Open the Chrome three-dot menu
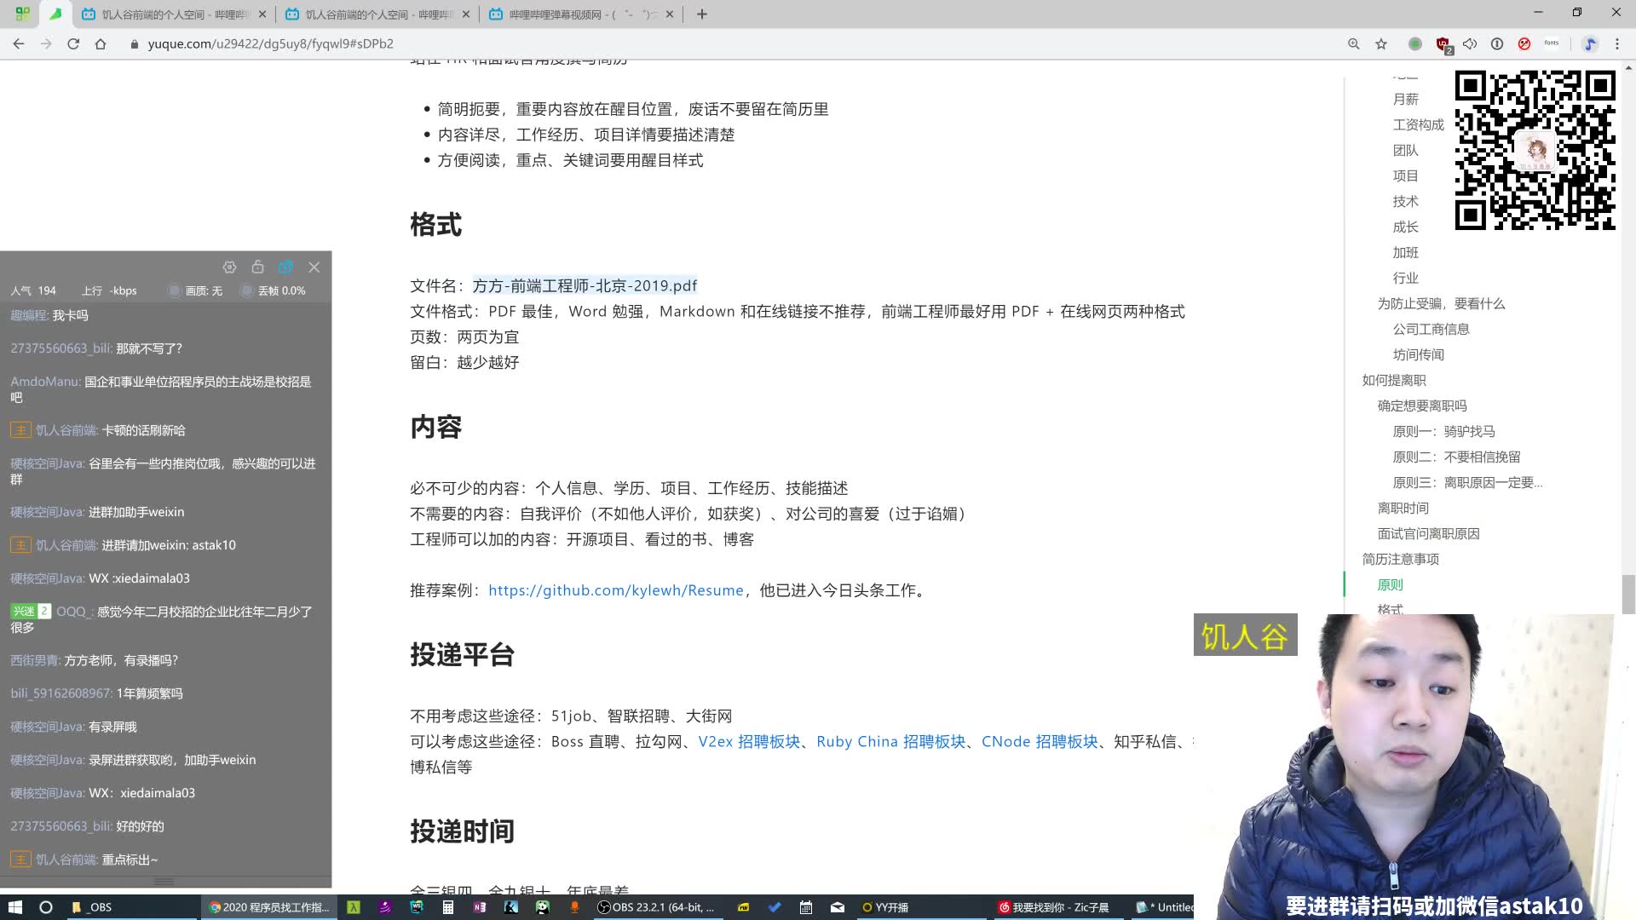1636x920 pixels. [x=1617, y=43]
